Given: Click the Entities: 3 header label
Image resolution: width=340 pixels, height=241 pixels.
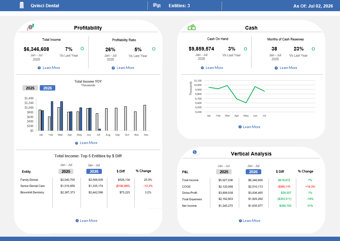Looking at the screenshot, I should 179,6.
